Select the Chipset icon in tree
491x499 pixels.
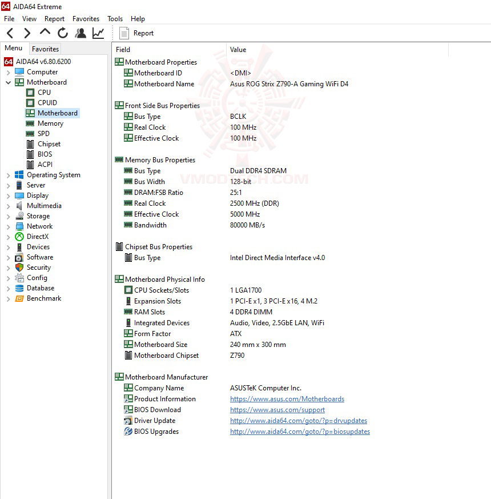30,144
